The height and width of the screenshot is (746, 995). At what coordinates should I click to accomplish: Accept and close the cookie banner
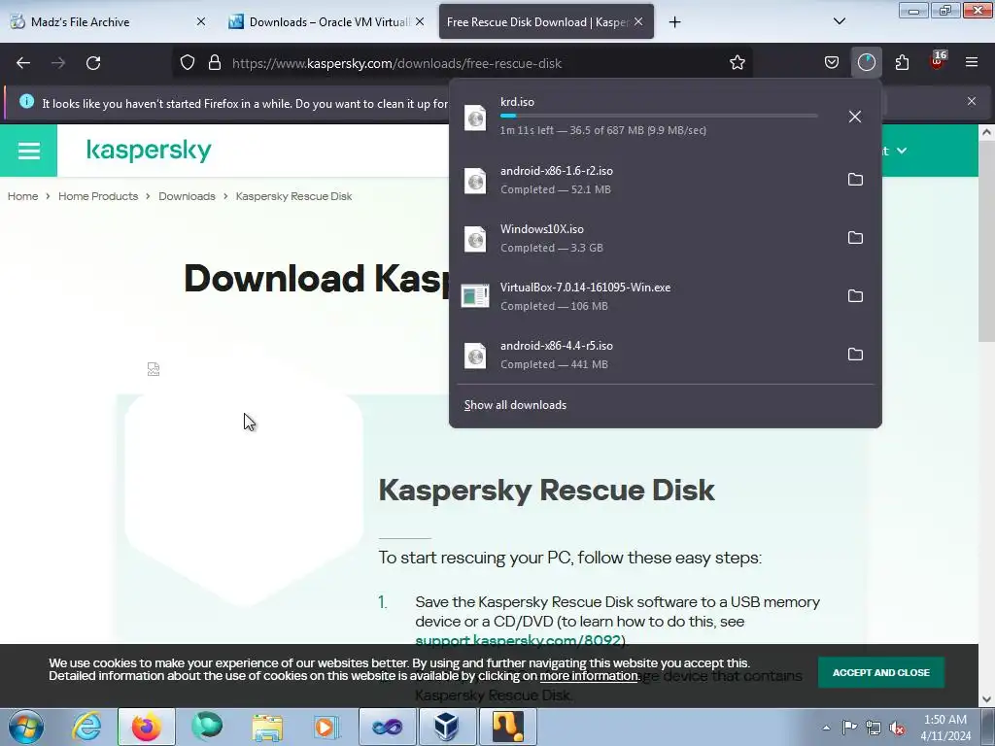pyautogui.click(x=880, y=672)
